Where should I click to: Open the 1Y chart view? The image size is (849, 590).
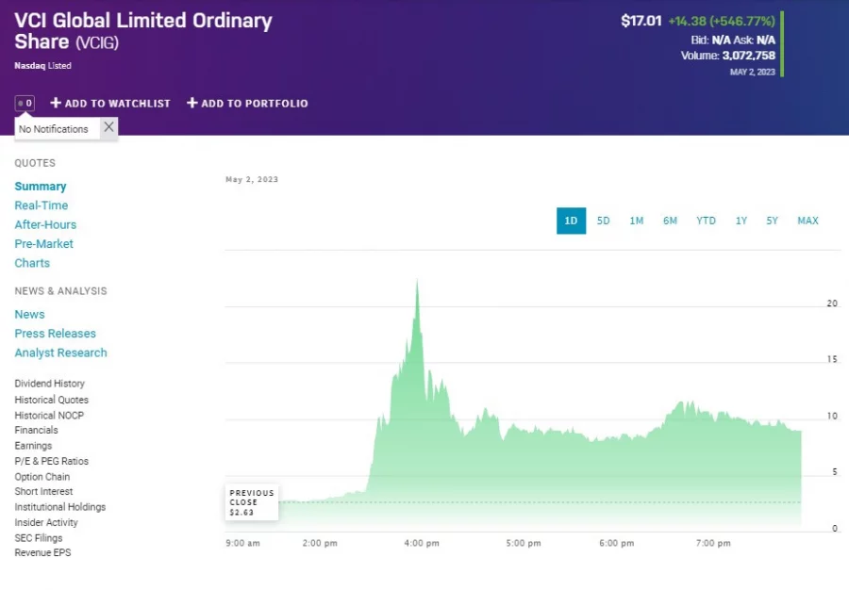tap(739, 220)
